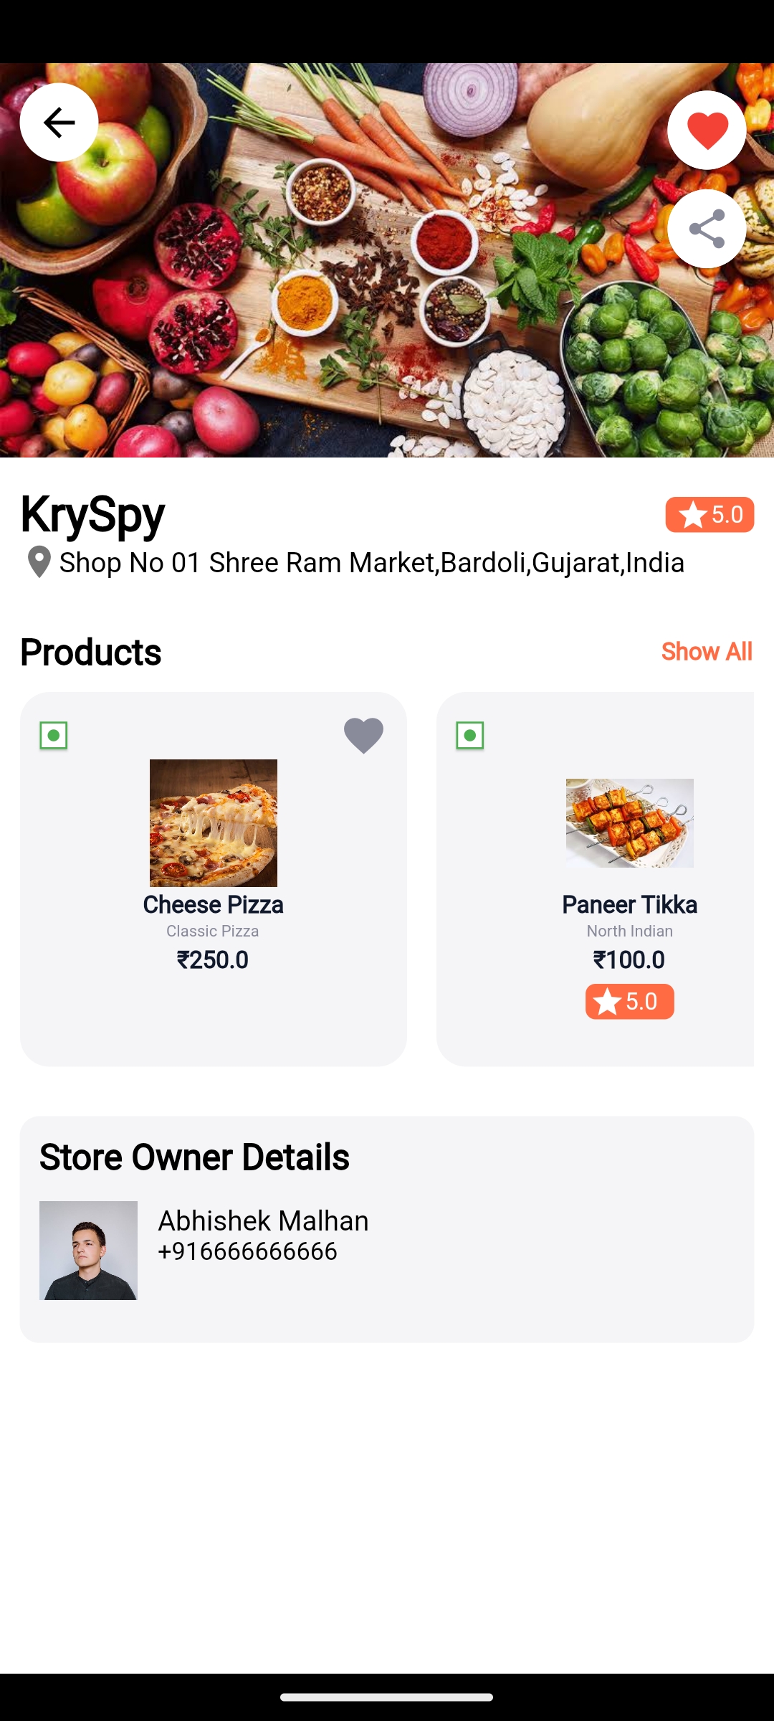
Task: Tap the Abhishek Malhan owner name
Action: tap(263, 1220)
